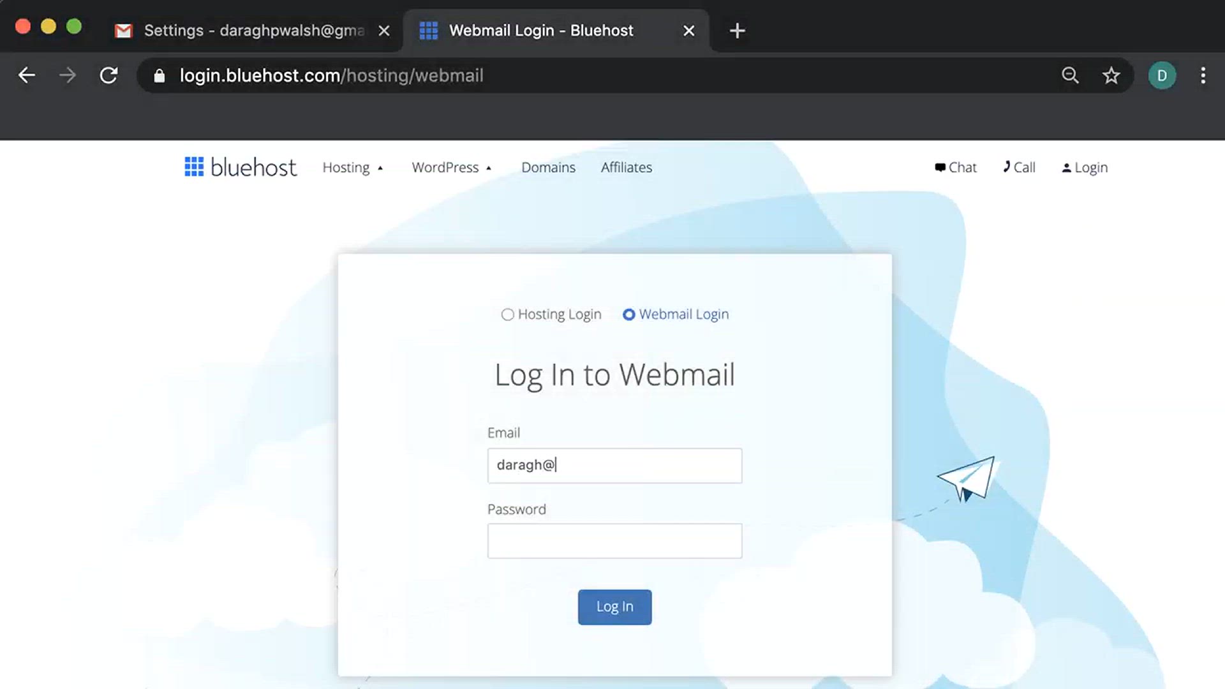Click the bluehost logo
The height and width of the screenshot is (689, 1225).
click(241, 167)
